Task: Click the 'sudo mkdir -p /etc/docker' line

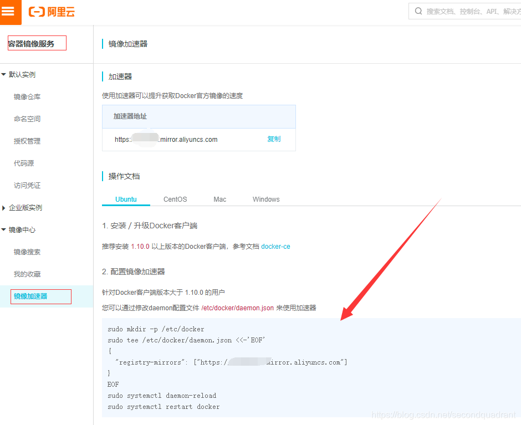Action: click(156, 329)
